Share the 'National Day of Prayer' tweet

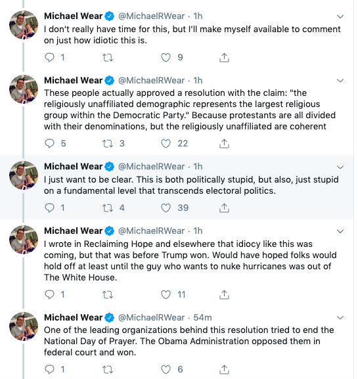click(x=224, y=369)
